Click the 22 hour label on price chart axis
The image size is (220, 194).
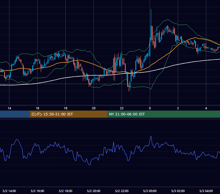(122, 108)
